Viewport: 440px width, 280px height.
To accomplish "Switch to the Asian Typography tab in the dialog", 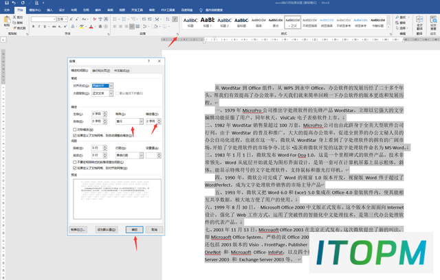I will click(122, 71).
